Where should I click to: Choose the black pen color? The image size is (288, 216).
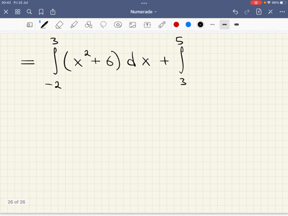pos(200,25)
